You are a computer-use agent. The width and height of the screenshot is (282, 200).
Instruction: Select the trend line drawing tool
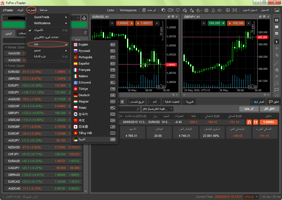(x=276, y=63)
